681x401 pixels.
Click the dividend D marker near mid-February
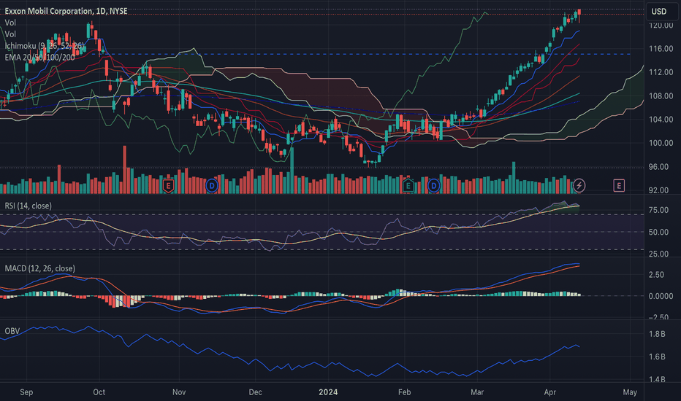(433, 186)
